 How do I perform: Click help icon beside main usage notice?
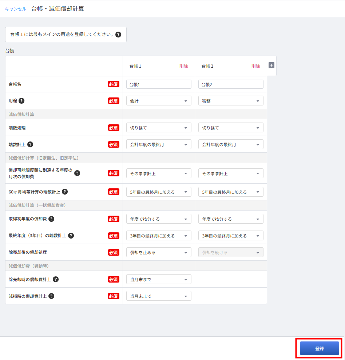(x=118, y=35)
